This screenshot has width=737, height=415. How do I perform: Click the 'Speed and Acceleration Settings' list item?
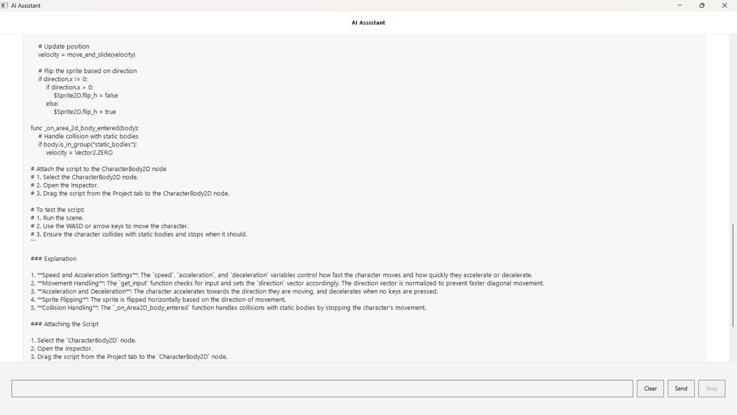[x=282, y=275]
